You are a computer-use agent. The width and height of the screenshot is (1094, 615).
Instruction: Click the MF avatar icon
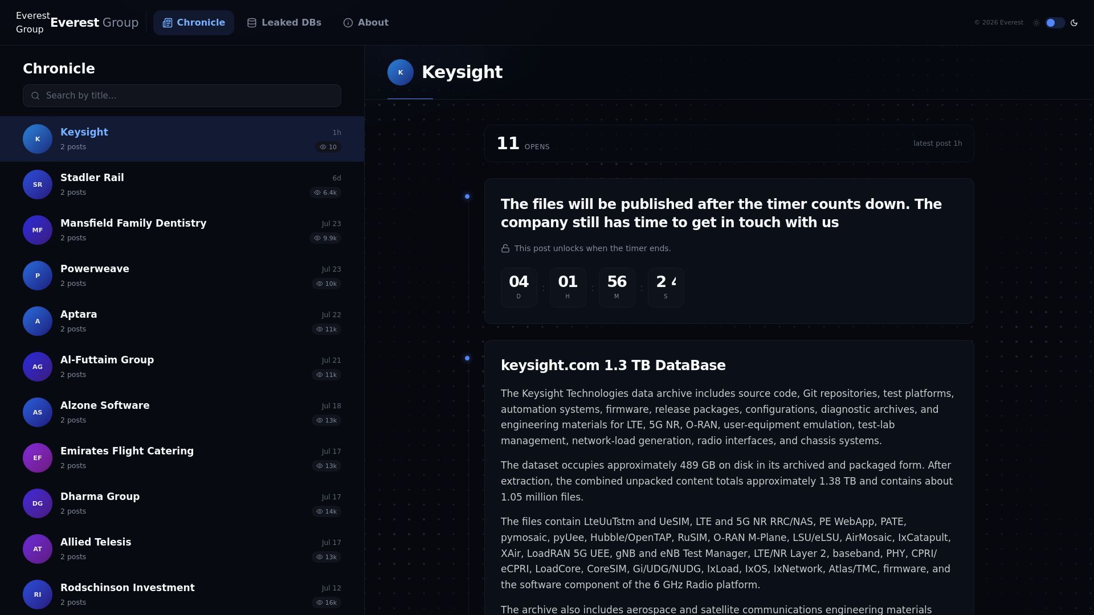point(38,230)
